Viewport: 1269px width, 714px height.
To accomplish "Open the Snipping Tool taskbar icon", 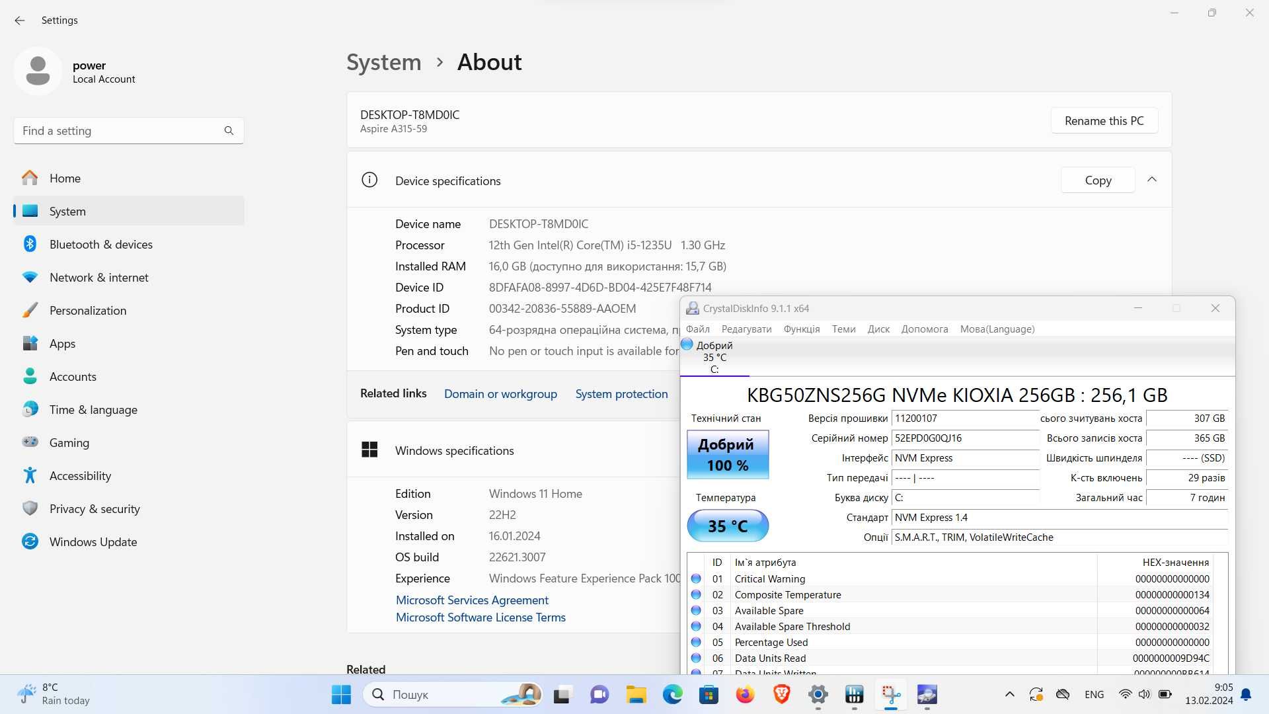I will pos(891,694).
